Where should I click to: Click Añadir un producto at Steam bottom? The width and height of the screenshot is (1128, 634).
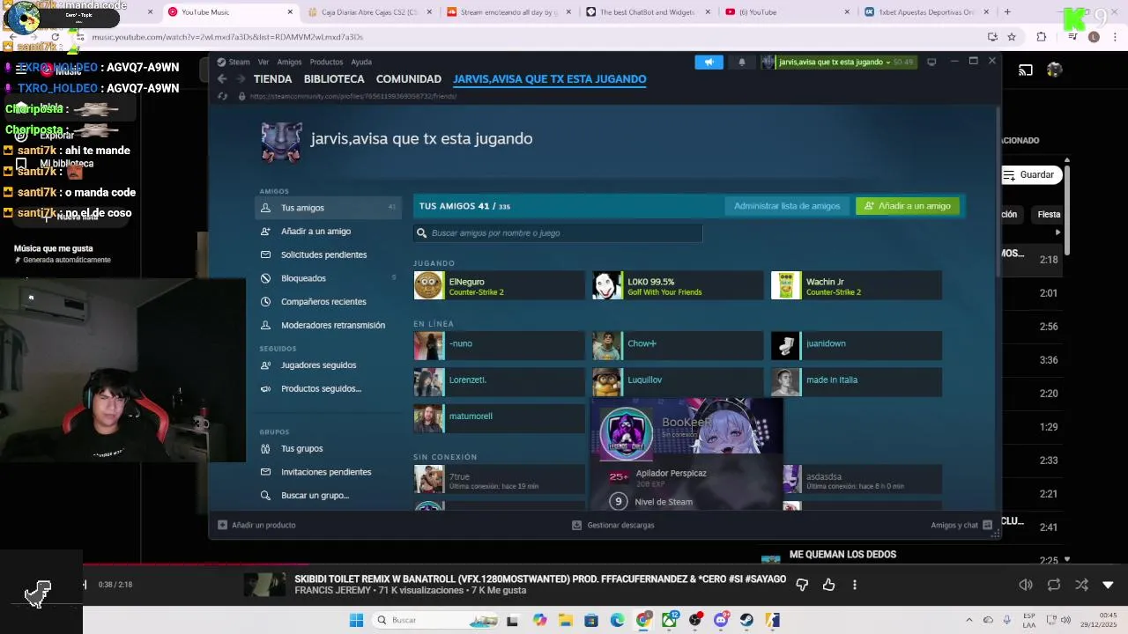pos(256,525)
